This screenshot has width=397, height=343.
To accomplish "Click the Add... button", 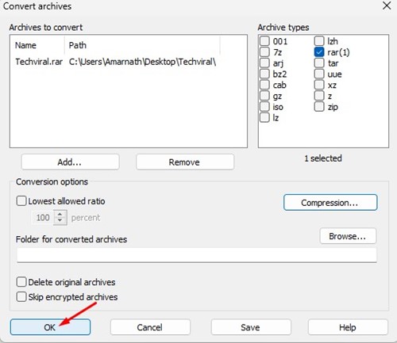I will pyautogui.click(x=70, y=162).
